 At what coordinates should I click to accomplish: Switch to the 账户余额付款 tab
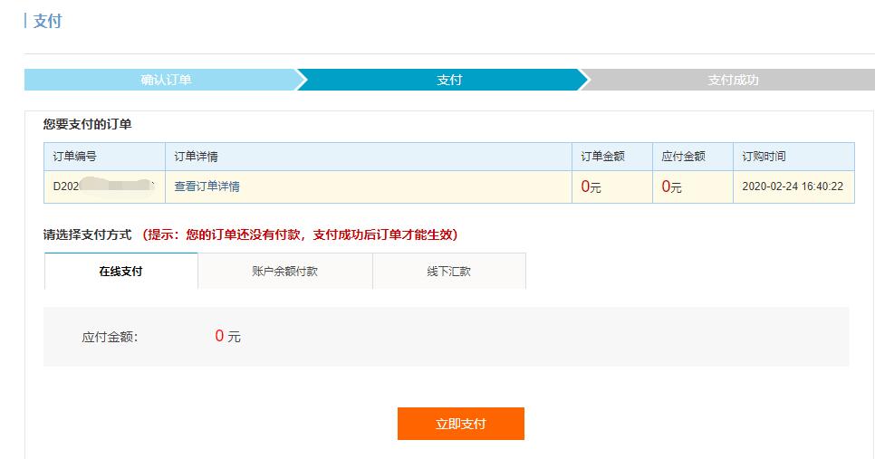click(284, 271)
